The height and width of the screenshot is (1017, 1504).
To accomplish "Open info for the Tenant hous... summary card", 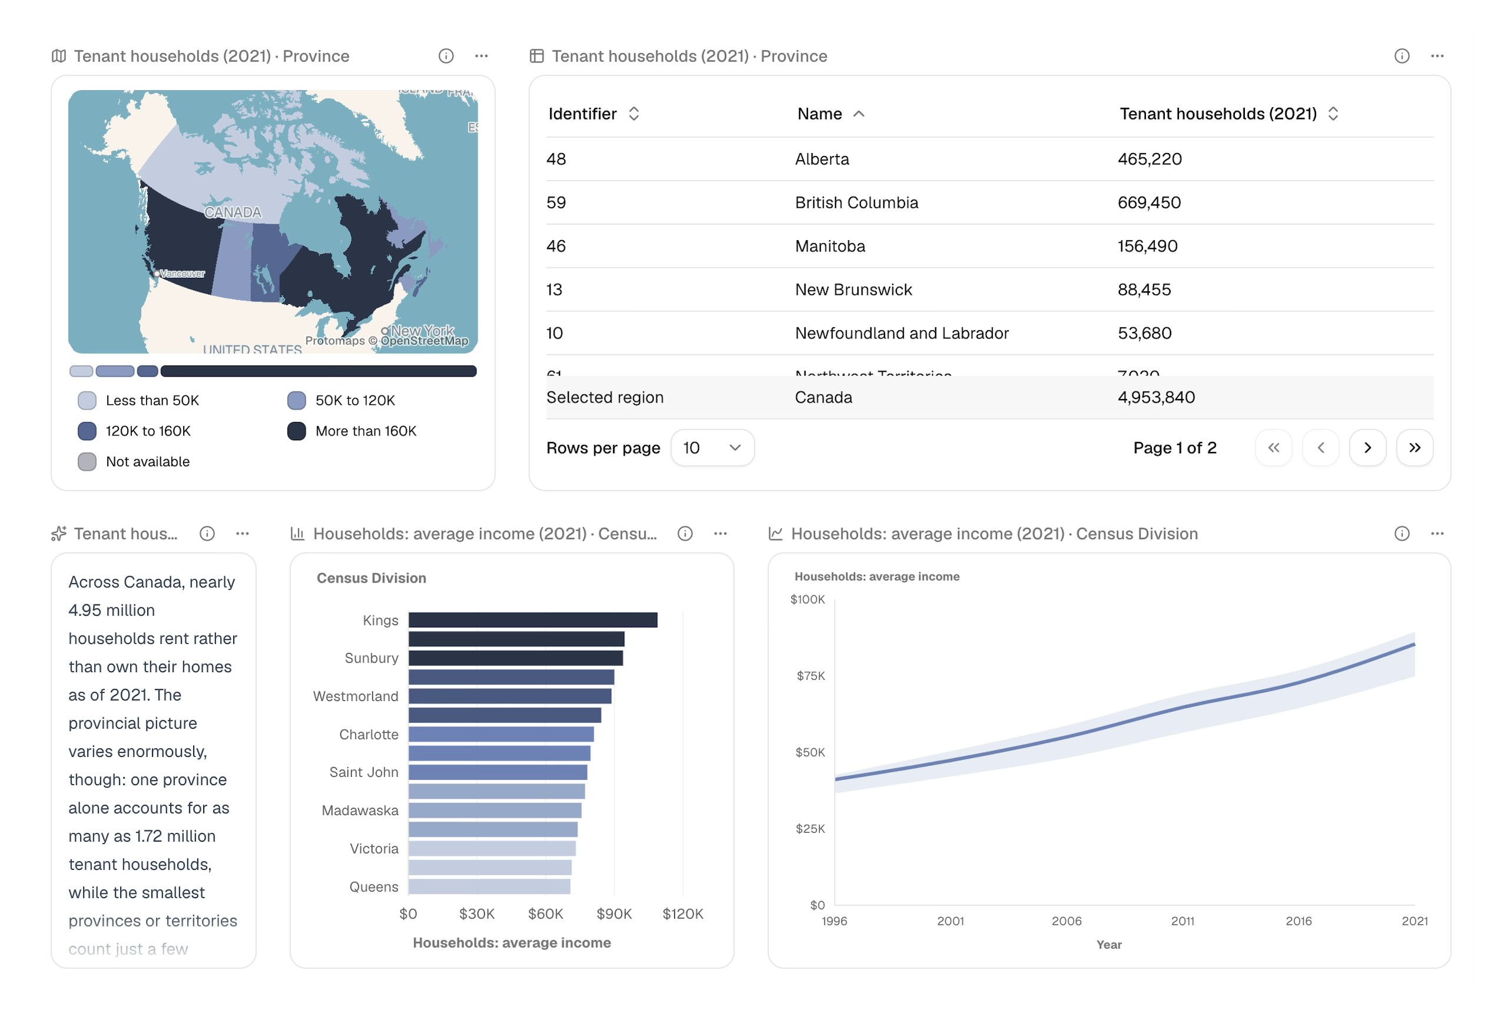I will point(207,534).
